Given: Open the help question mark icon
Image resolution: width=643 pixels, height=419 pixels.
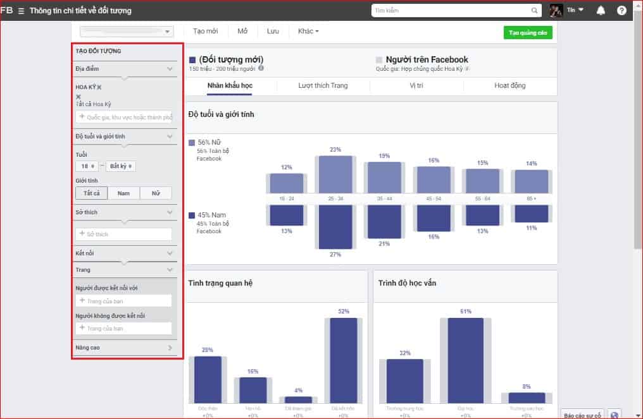Looking at the screenshot, I should coord(621,11).
